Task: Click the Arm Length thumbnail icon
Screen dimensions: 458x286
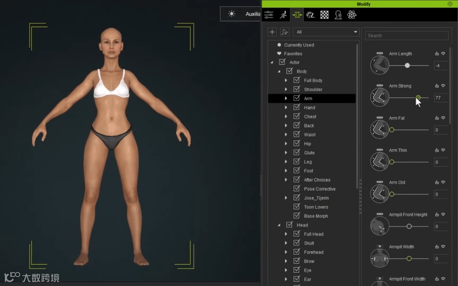Action: (x=379, y=65)
